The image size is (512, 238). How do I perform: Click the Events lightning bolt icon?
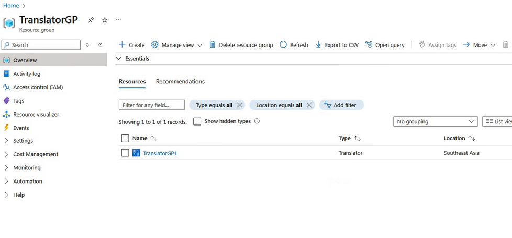pos(6,128)
